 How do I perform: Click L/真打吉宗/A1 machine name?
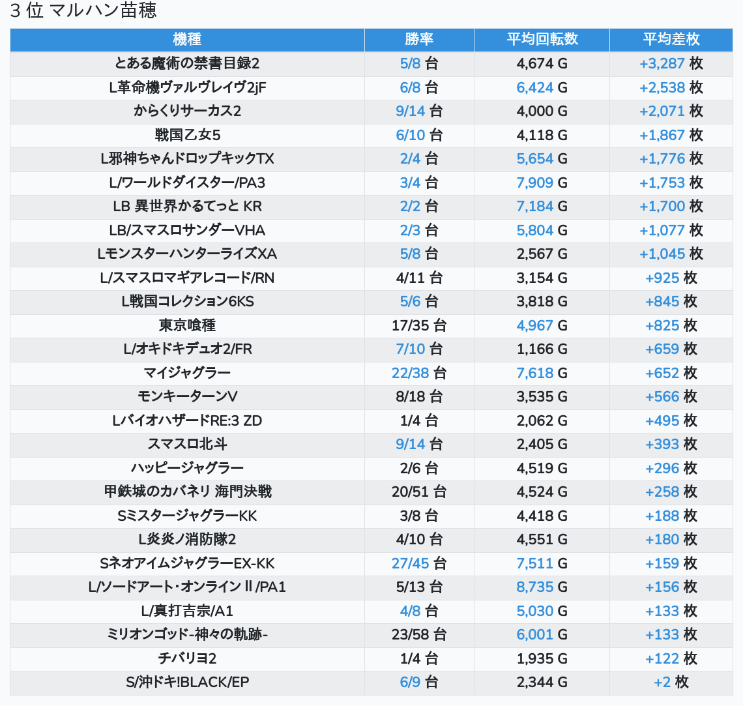187,611
